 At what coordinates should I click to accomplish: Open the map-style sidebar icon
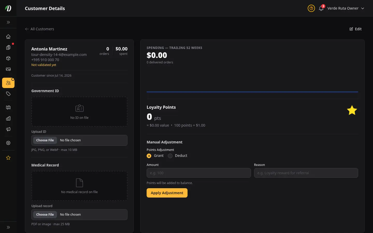8,107
